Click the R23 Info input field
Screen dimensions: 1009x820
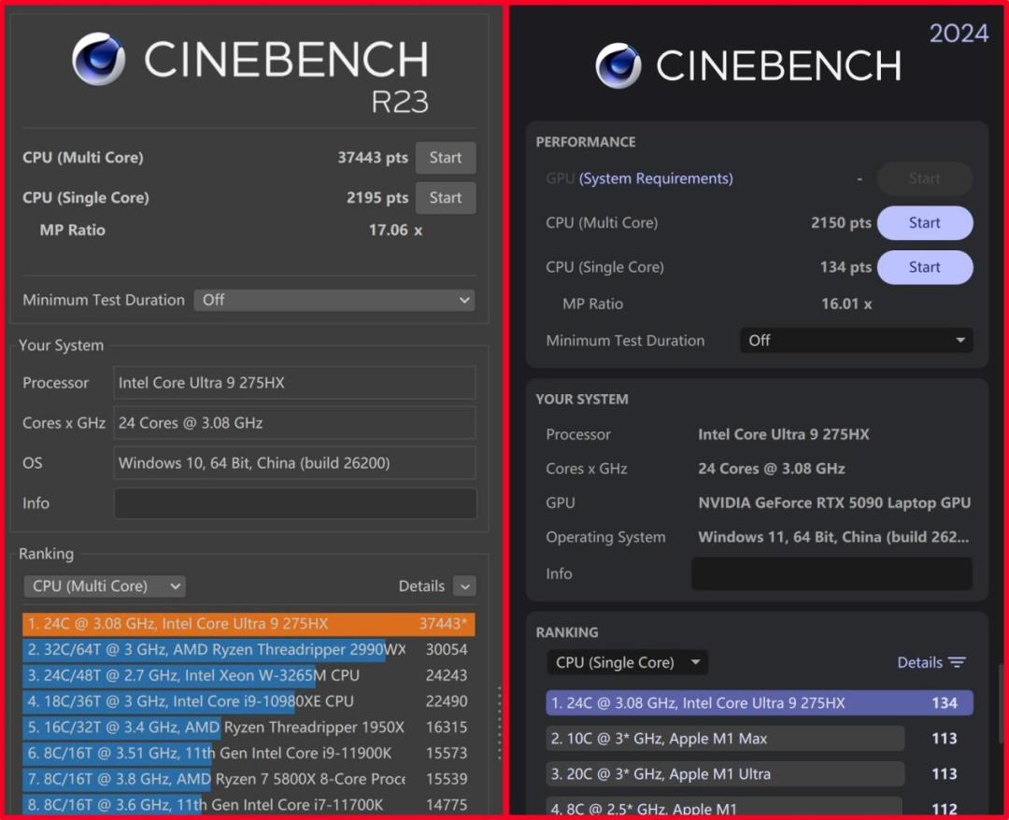(x=294, y=503)
